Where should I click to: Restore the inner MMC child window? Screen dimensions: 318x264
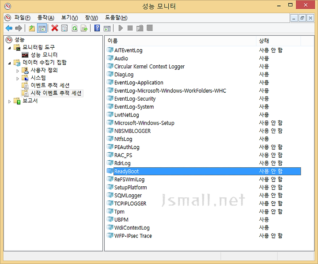302,18
